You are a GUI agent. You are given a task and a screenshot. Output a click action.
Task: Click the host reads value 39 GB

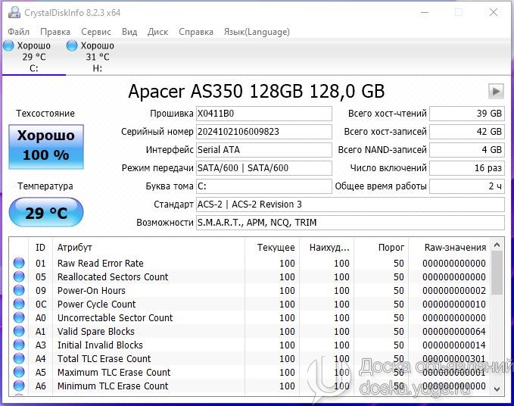[467, 114]
